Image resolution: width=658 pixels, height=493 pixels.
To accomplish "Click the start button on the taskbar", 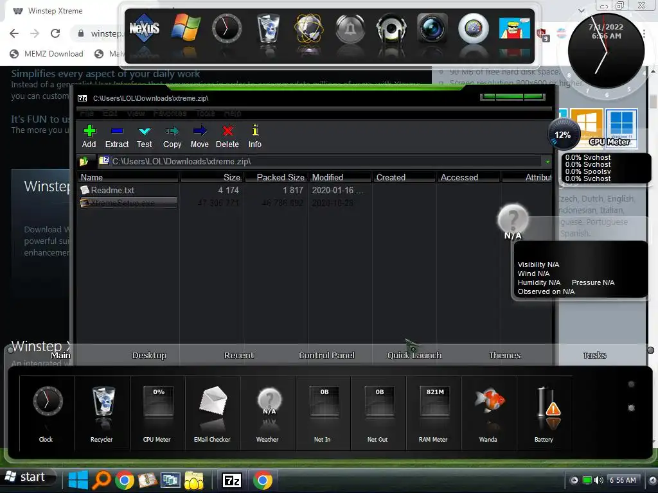I will coord(28,478).
